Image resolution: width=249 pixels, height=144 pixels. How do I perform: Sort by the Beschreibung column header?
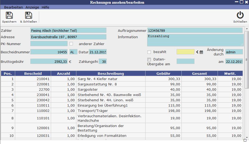111,73
